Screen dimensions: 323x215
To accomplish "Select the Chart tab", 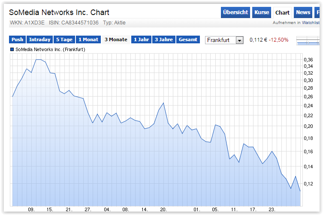I will click(x=282, y=12).
